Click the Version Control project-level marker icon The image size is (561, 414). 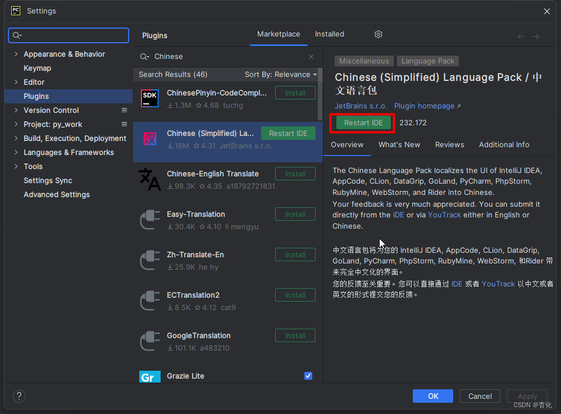[x=124, y=110]
